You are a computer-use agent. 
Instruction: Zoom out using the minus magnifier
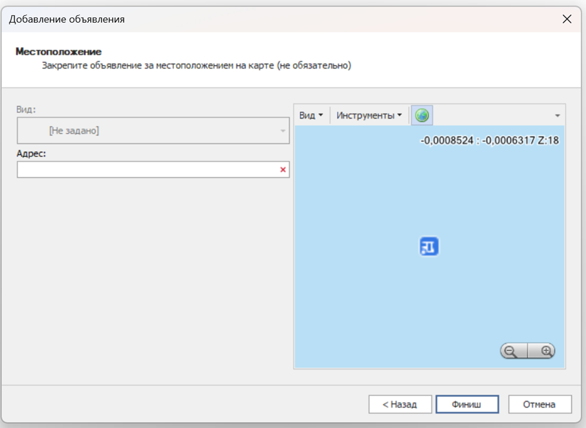point(511,351)
